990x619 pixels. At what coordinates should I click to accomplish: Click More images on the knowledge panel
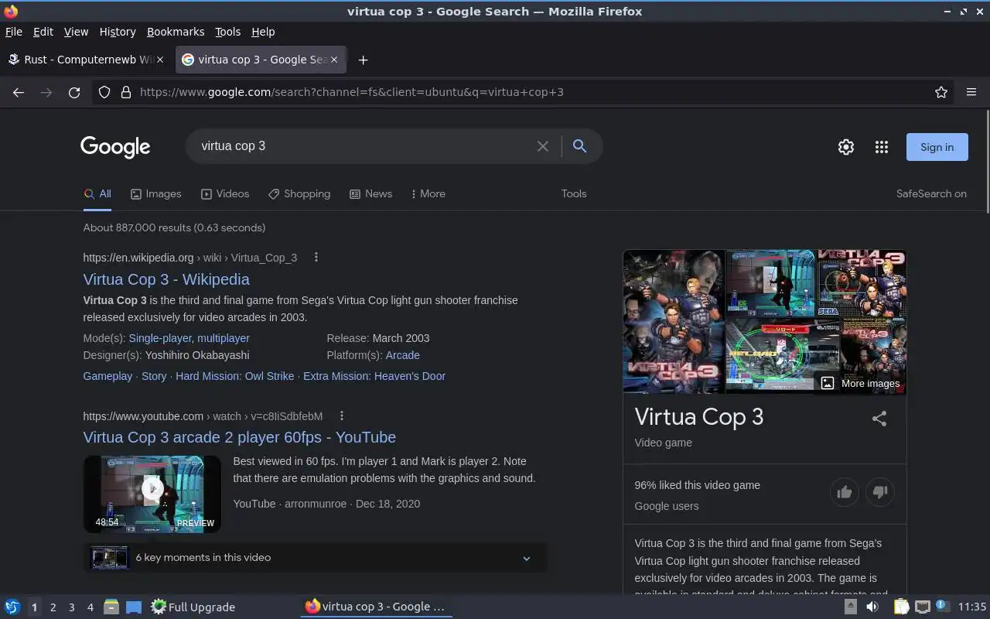[x=860, y=383]
